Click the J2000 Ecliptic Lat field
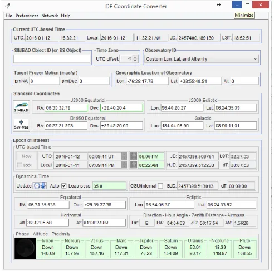Screen dimensions: 274x271 click(x=236, y=108)
